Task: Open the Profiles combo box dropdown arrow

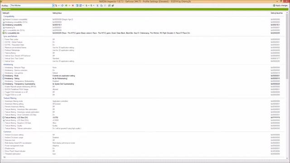Action: tap(53, 5)
